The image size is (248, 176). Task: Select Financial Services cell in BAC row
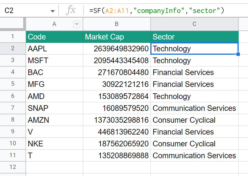tap(194, 72)
